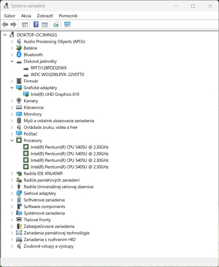The width and height of the screenshot is (219, 267).
Task: Expand the Počítač category
Action: pos(12,134)
